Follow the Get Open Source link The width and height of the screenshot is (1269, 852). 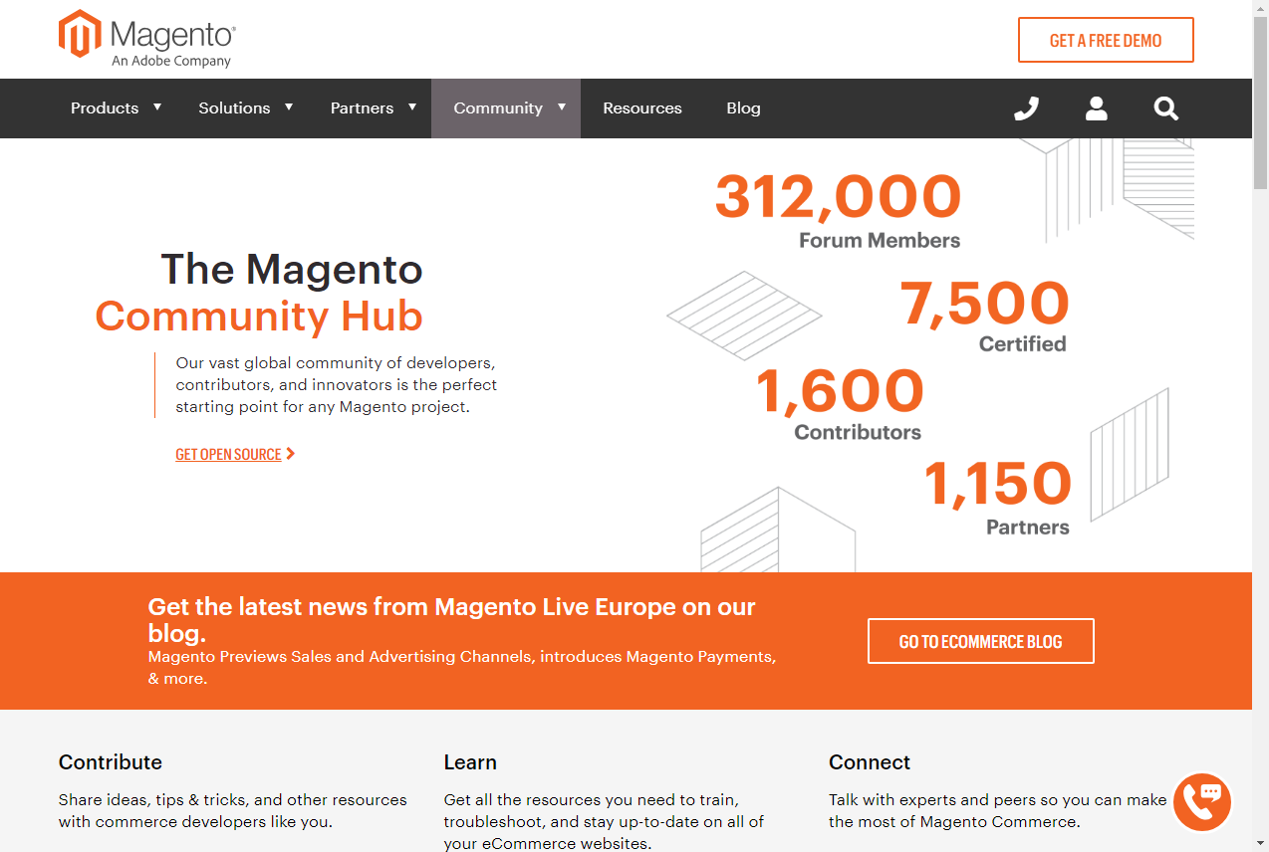(x=228, y=455)
